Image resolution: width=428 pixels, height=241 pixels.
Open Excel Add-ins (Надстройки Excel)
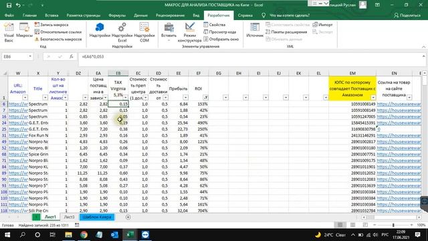tap(122, 32)
